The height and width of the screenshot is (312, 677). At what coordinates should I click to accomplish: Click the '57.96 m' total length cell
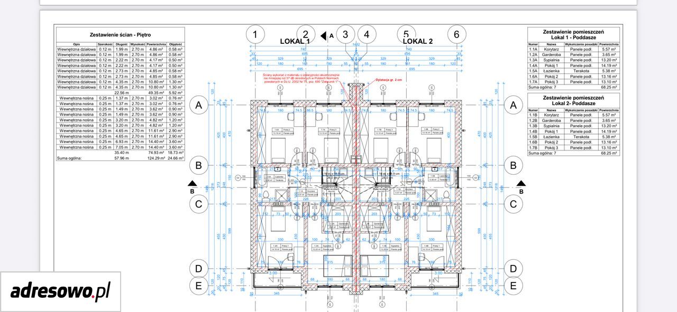(x=122, y=158)
